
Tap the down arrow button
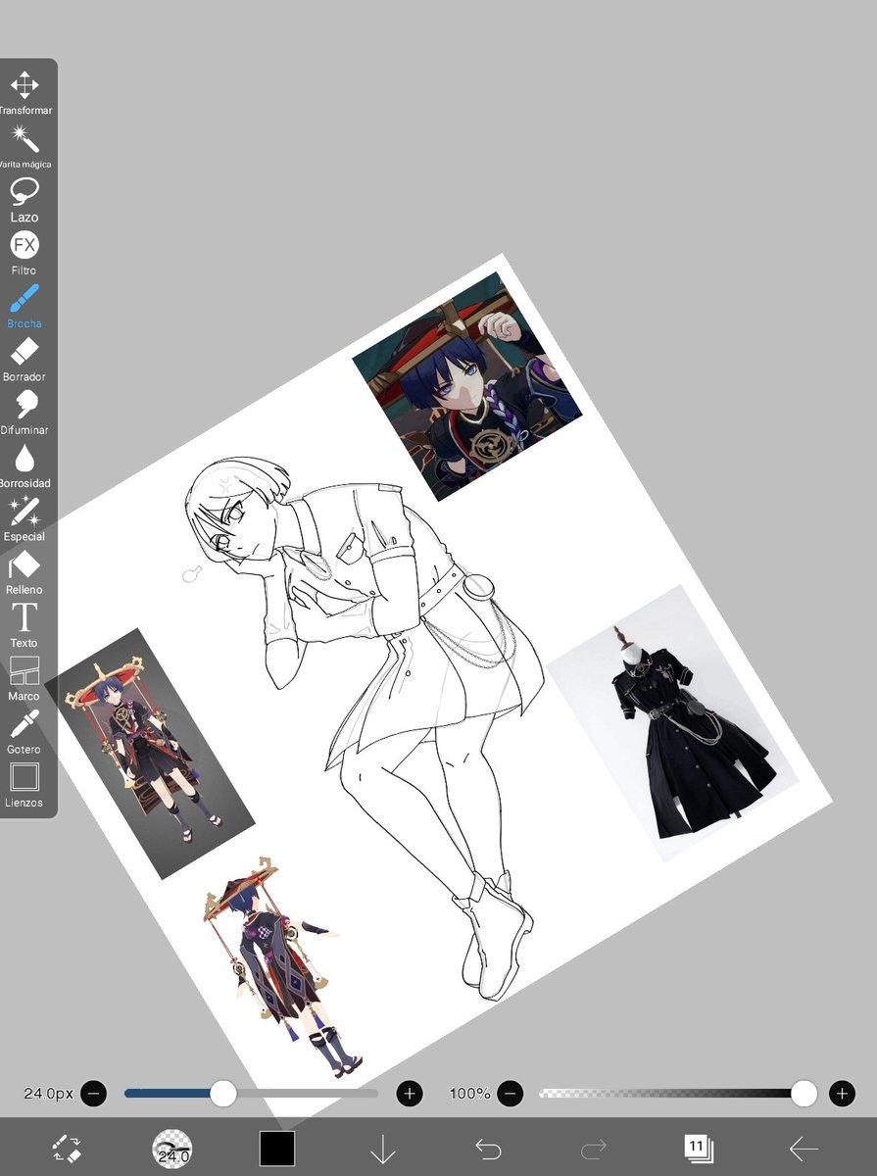pos(382,1149)
